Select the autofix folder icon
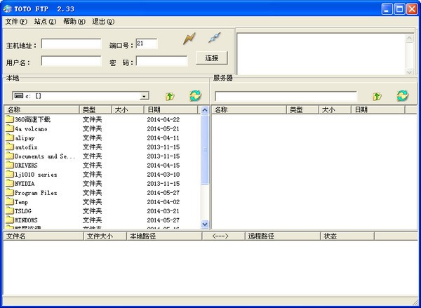This screenshot has width=421, height=308. point(10,147)
